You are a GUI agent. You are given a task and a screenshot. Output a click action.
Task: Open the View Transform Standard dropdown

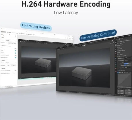128,60
